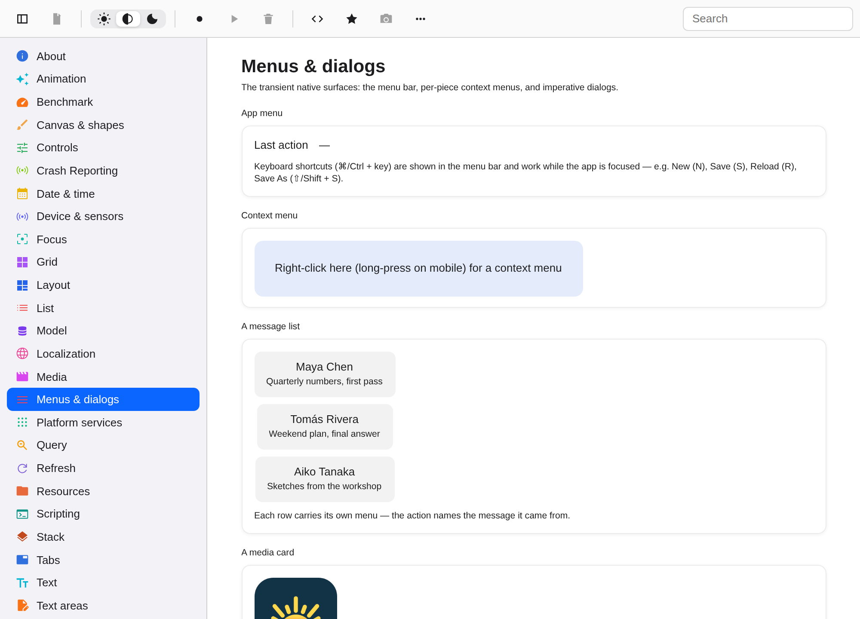Click the Scripting terminal icon
The height and width of the screenshot is (619, 860).
click(22, 514)
